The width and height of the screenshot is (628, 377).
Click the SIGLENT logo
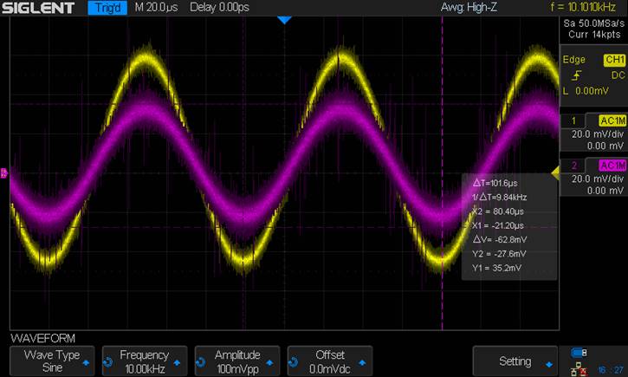tap(41, 9)
